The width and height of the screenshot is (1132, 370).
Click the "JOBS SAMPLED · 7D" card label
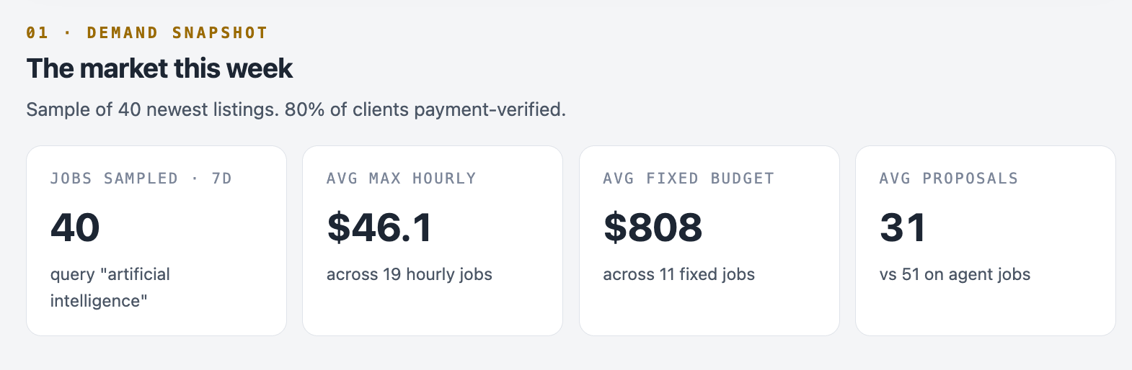click(141, 179)
